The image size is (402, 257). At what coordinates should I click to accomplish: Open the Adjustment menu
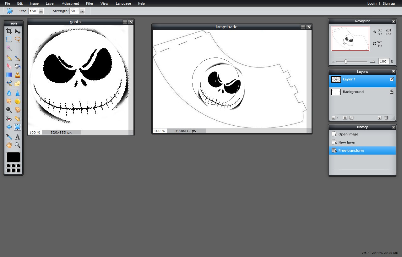click(x=70, y=3)
